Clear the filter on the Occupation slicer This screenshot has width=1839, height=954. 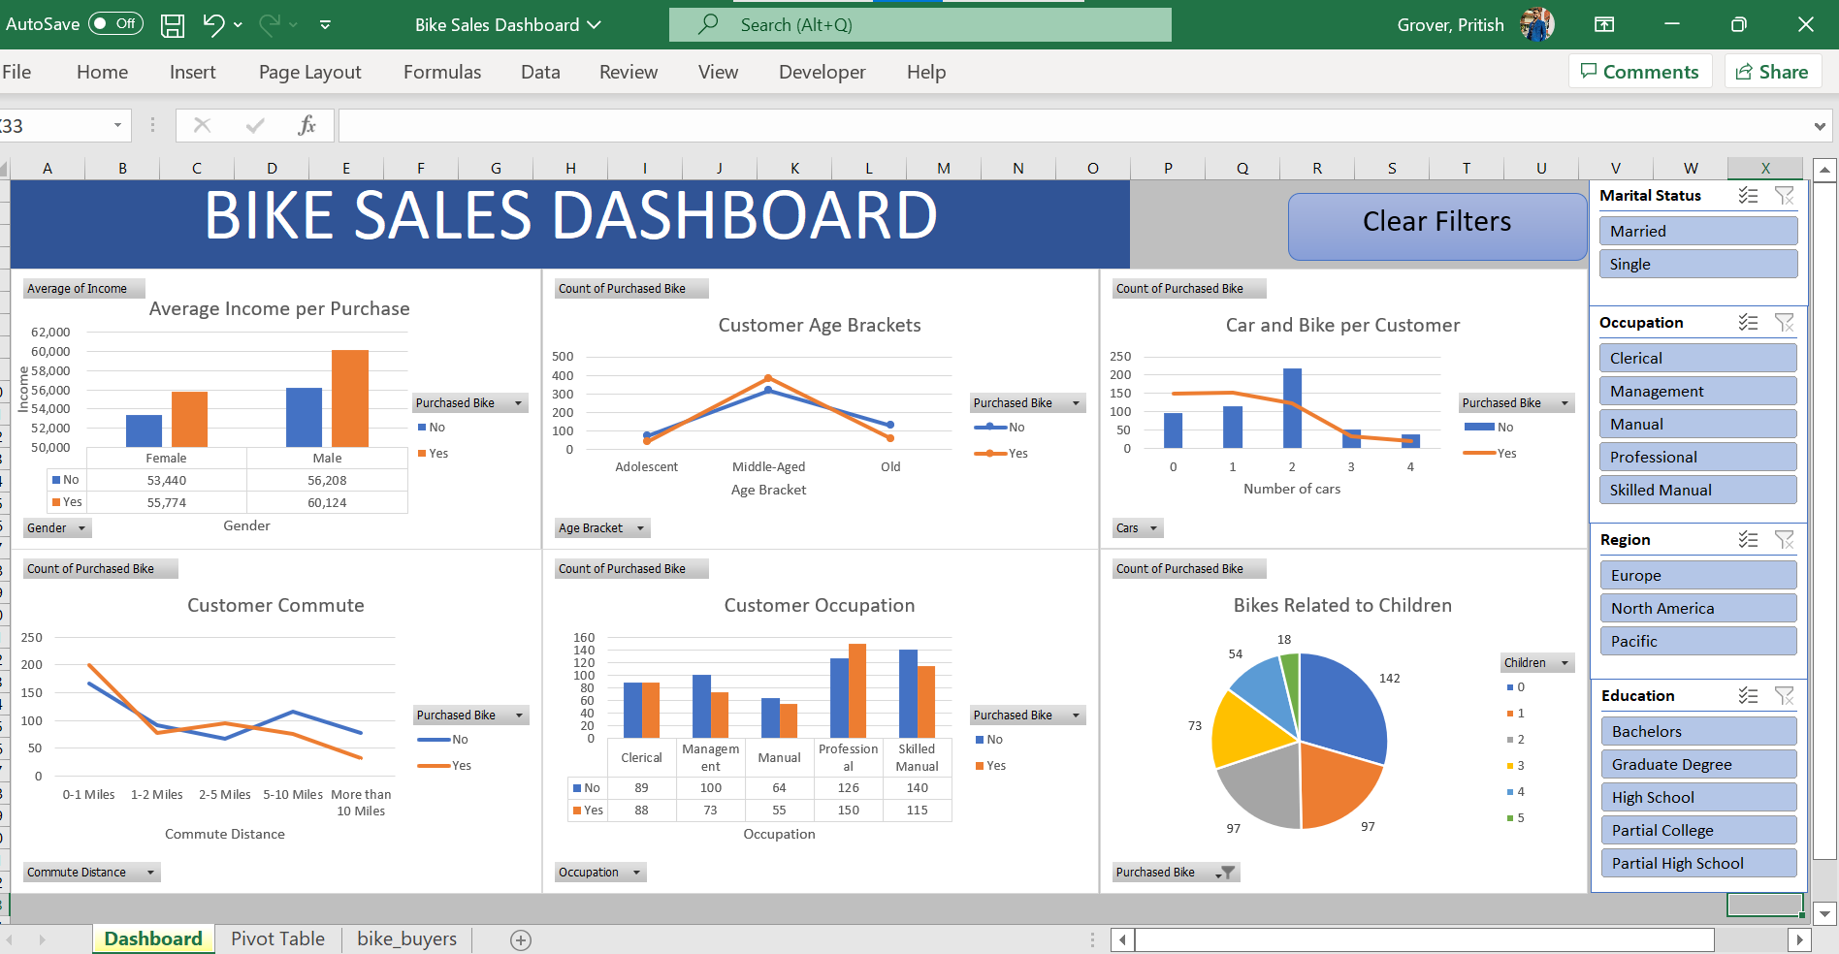[x=1785, y=322]
